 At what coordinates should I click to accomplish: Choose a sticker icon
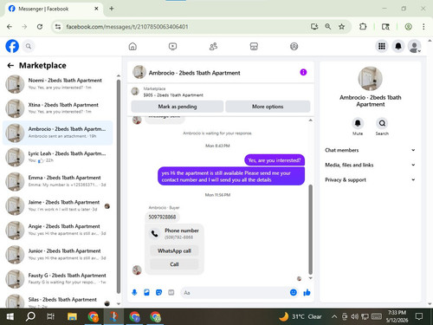pos(158,293)
